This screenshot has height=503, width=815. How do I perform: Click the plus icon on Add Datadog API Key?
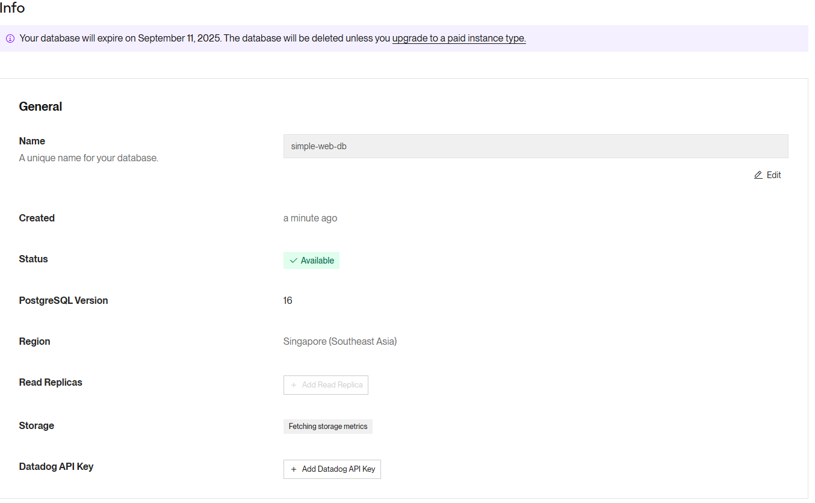293,469
